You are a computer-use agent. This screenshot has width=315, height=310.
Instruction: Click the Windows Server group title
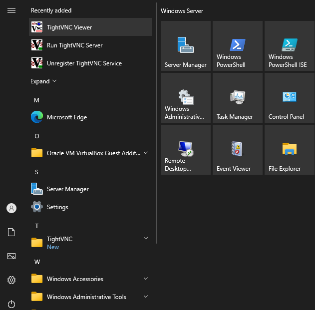(182, 11)
